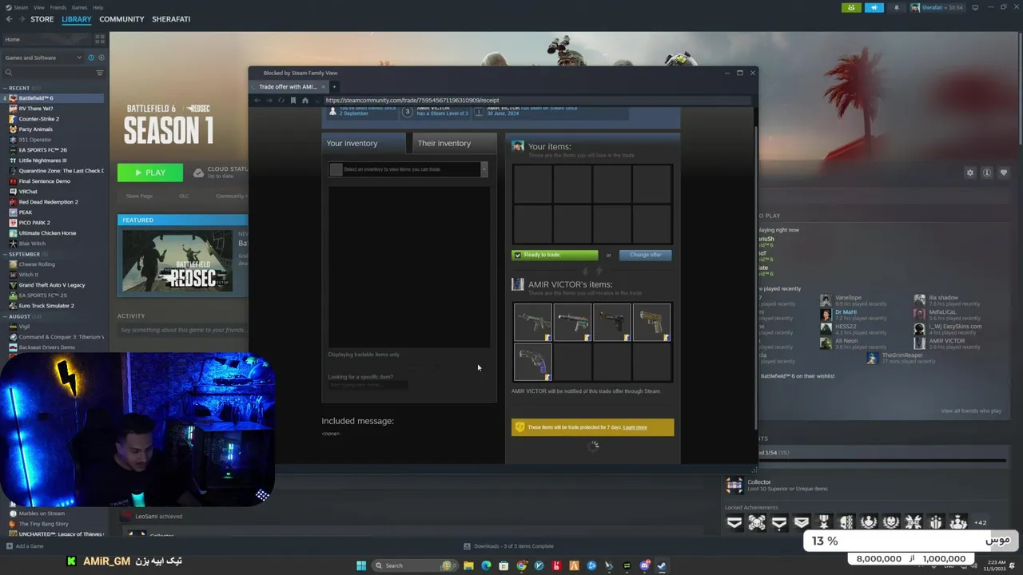This screenshot has height=575, width=1023.
Task: Switch to Your inventory tab
Action: point(365,143)
